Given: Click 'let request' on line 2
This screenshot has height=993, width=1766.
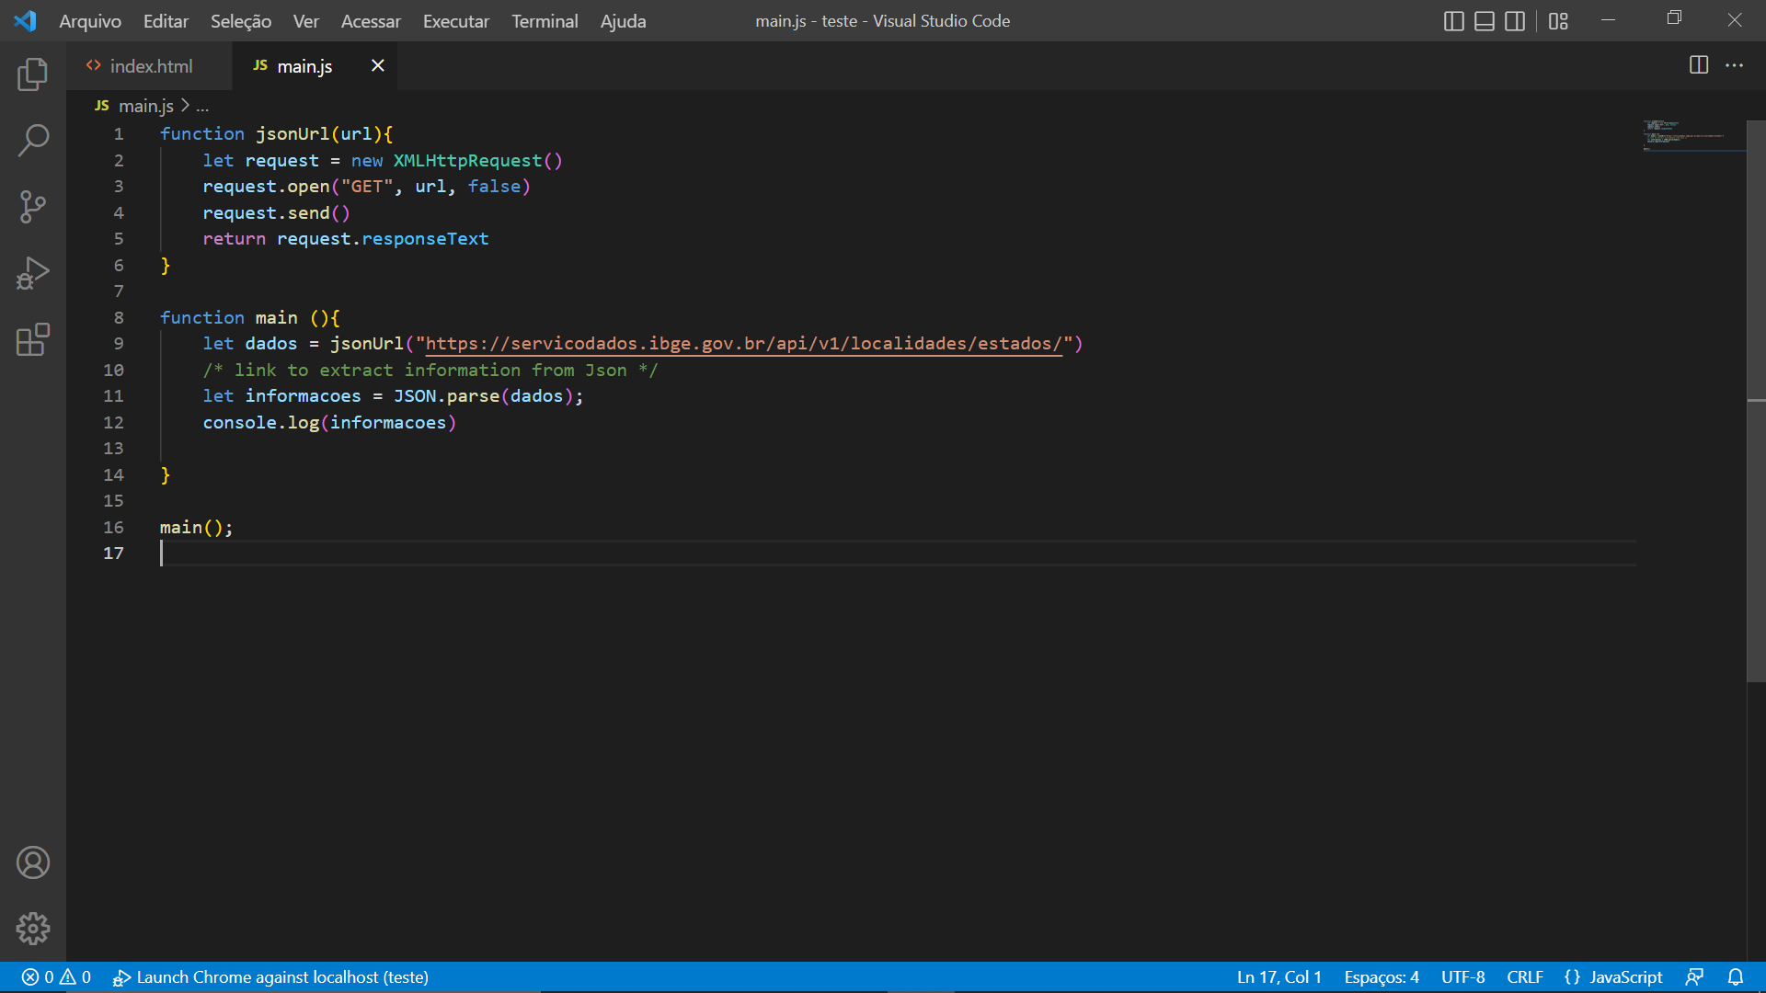Looking at the screenshot, I should [260, 161].
